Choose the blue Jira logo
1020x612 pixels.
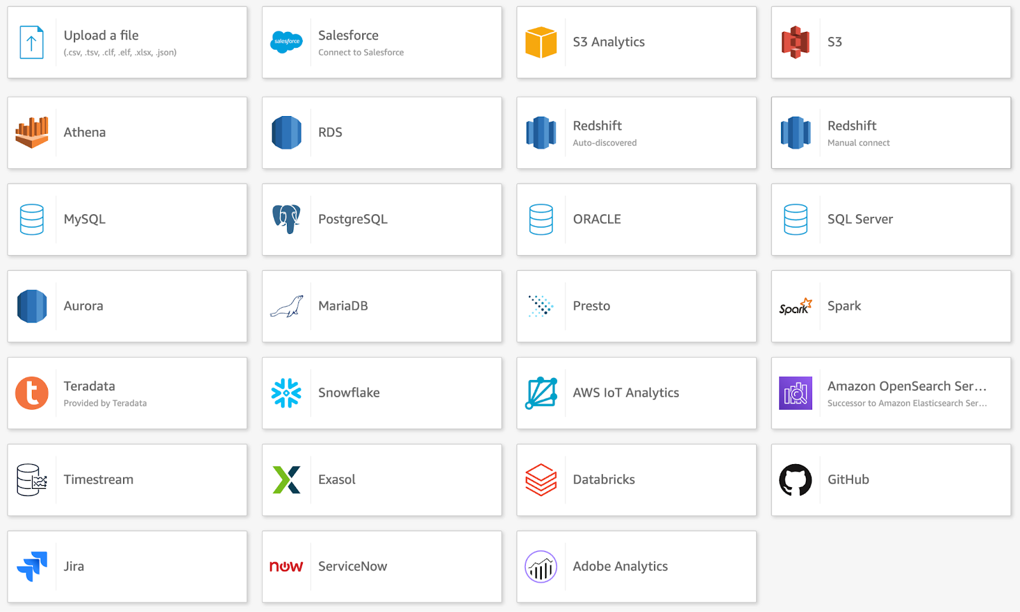[32, 566]
